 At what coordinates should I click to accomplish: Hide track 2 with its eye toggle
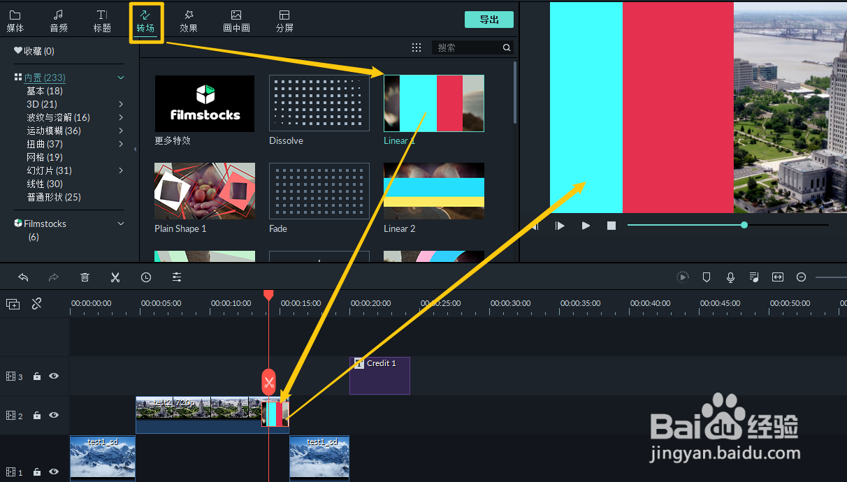click(54, 415)
